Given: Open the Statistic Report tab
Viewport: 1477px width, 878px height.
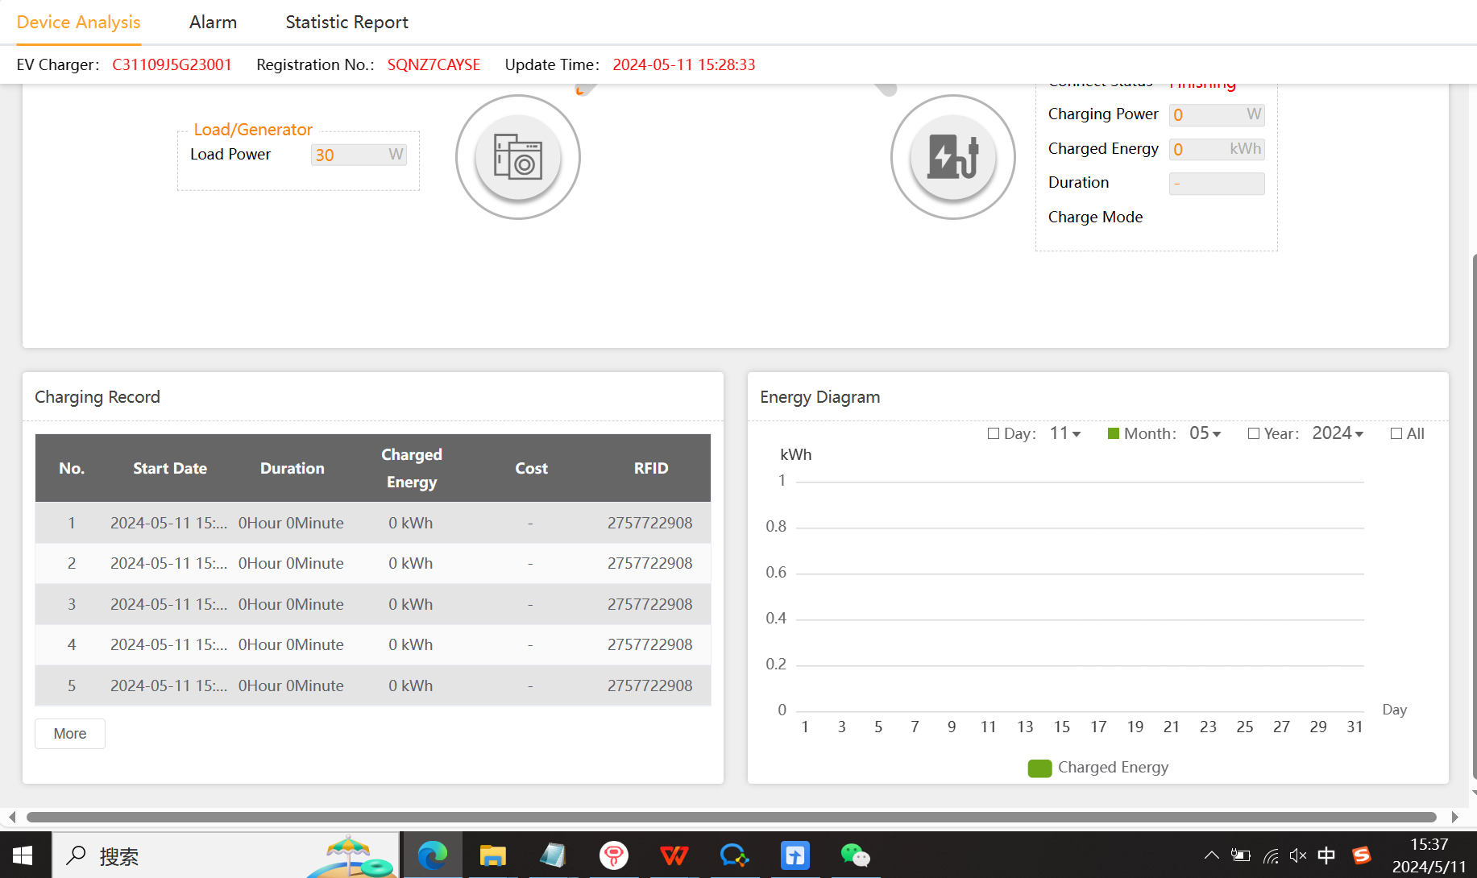Looking at the screenshot, I should click(346, 23).
